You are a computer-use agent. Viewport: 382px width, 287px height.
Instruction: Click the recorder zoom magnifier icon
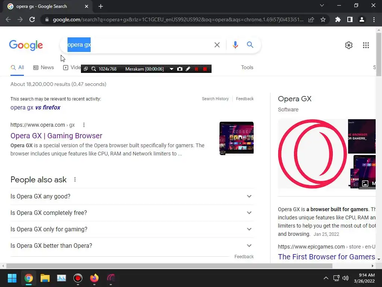pyautogui.click(x=94, y=69)
